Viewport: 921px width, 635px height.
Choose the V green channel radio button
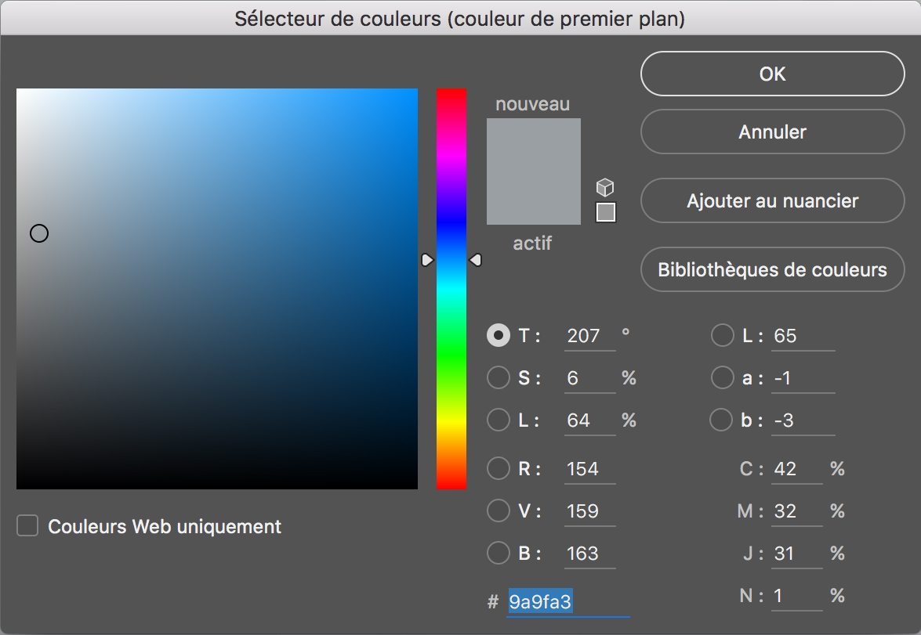point(499,511)
